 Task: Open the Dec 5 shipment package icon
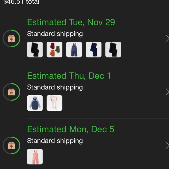[11, 145]
